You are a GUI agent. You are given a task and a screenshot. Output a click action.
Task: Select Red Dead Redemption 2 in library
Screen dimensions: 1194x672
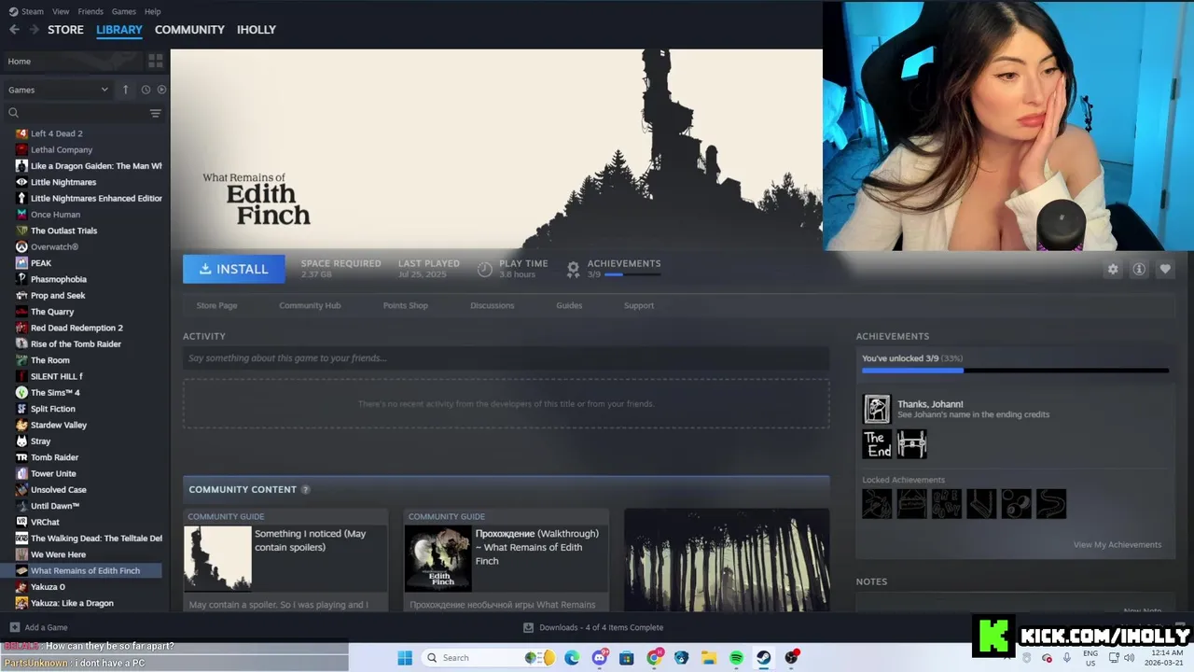76,328
